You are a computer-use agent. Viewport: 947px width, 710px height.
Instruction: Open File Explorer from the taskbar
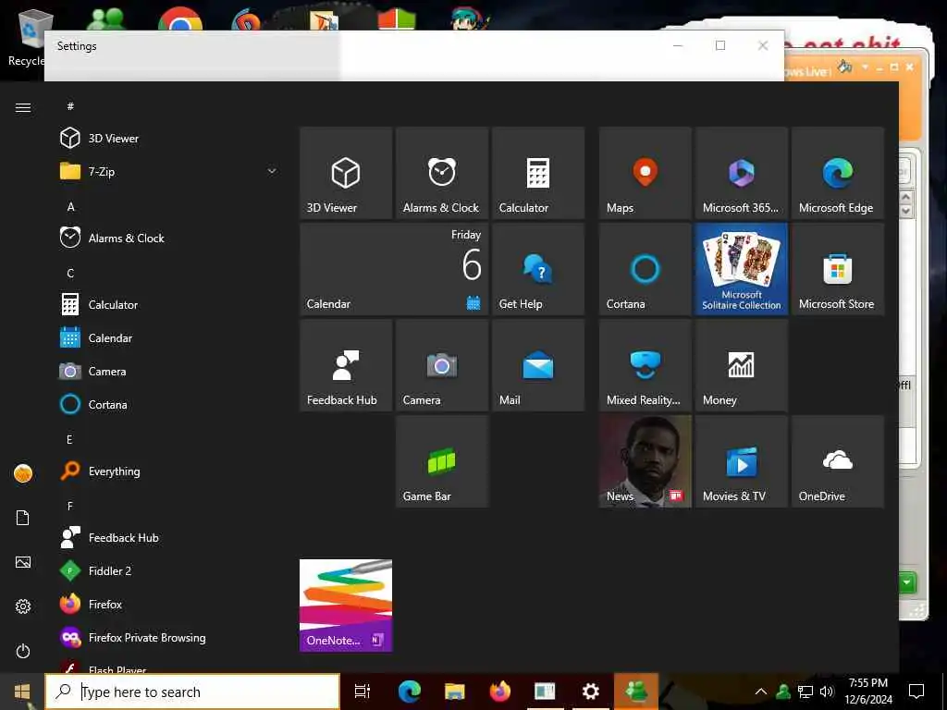point(454,692)
